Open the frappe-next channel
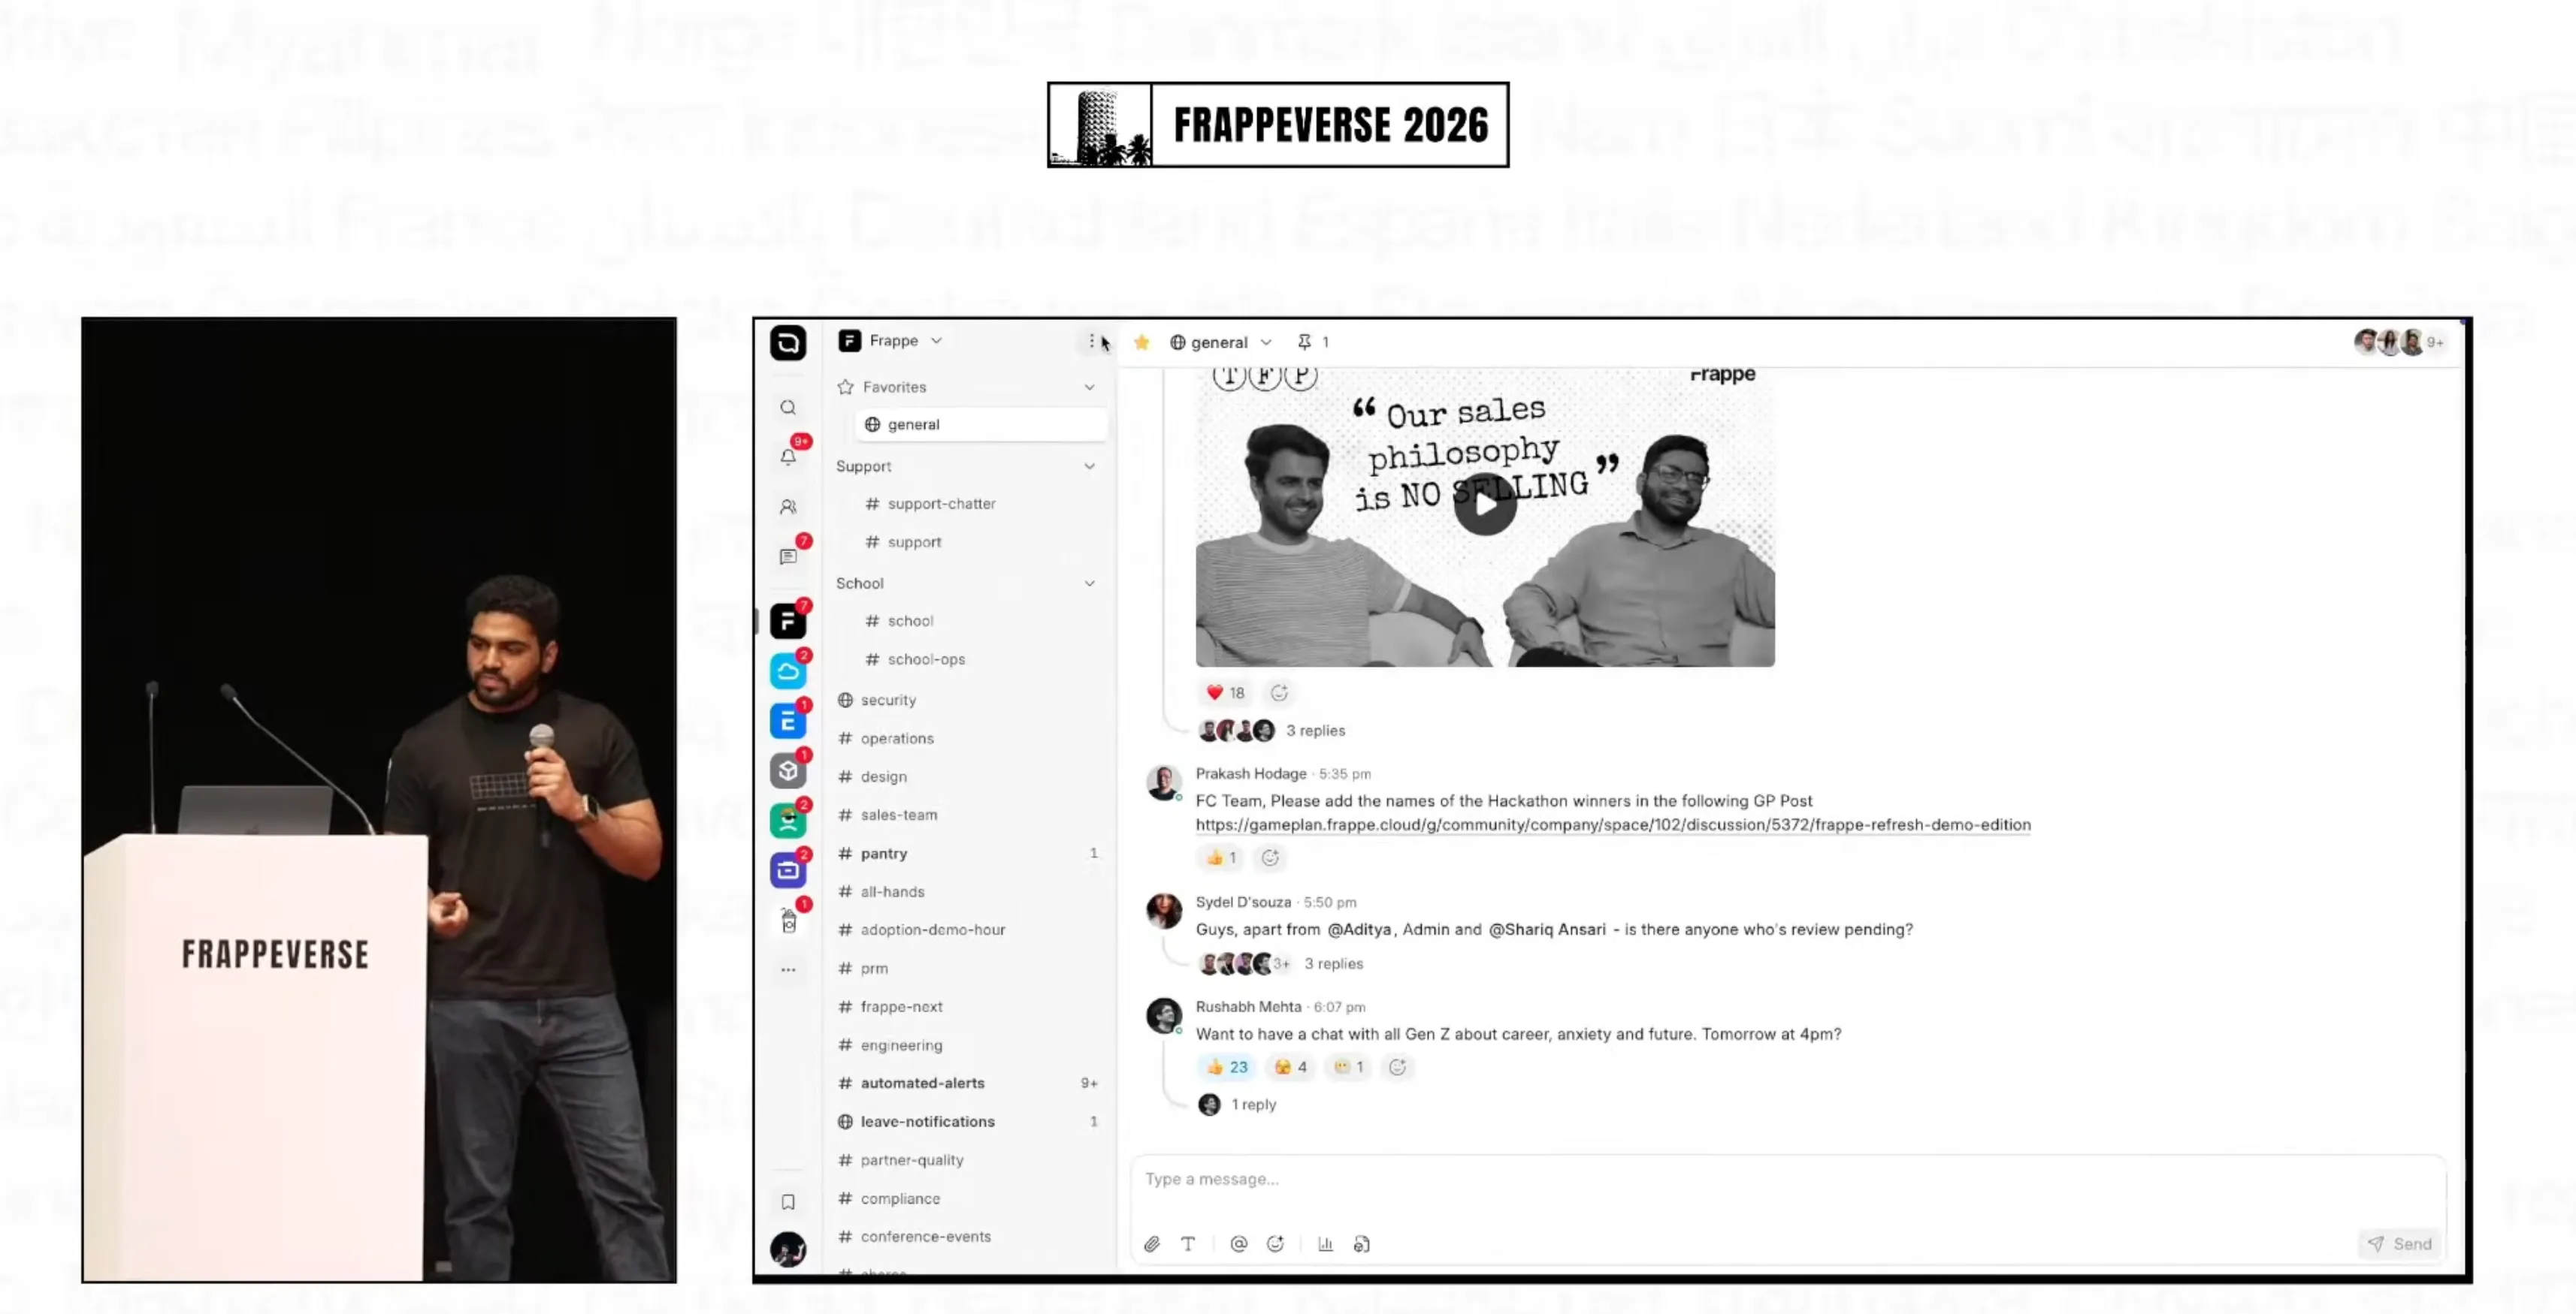The height and width of the screenshot is (1314, 2576). tap(970, 1007)
